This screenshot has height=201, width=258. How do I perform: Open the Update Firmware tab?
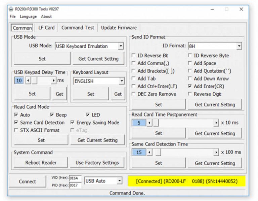tap(119, 28)
